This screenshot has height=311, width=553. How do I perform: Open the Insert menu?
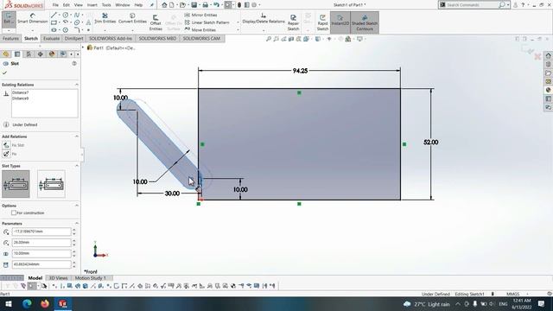pos(92,5)
